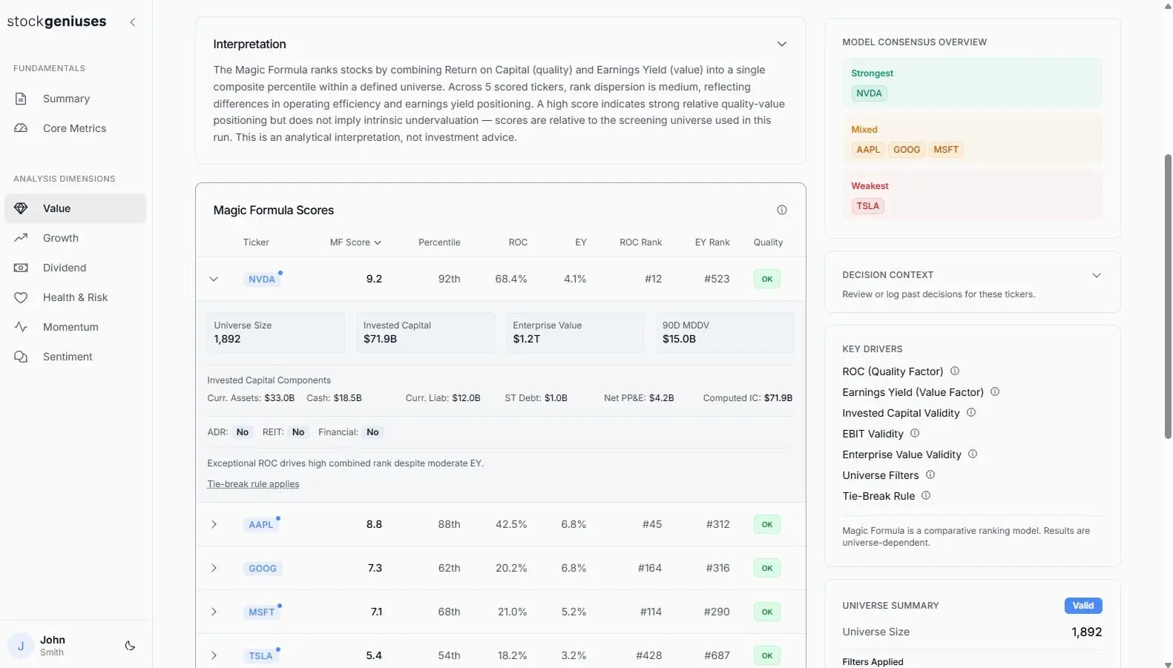Click the stockgeniuses logo
The width and height of the screenshot is (1173, 668).
pos(57,22)
